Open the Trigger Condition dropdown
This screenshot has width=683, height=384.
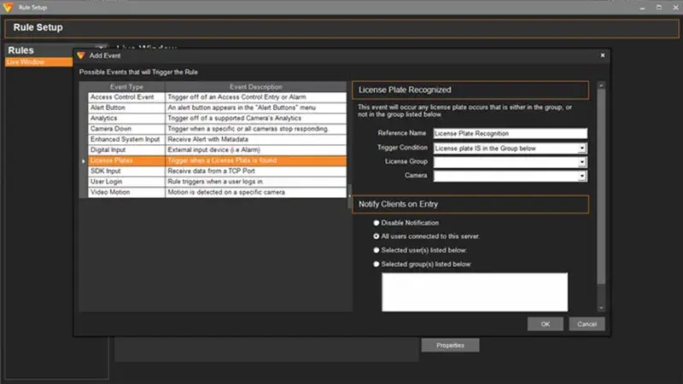pyautogui.click(x=582, y=148)
